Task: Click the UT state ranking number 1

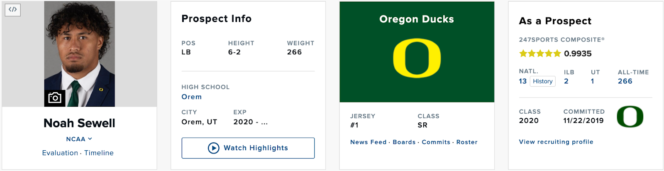Action: pyautogui.click(x=593, y=81)
